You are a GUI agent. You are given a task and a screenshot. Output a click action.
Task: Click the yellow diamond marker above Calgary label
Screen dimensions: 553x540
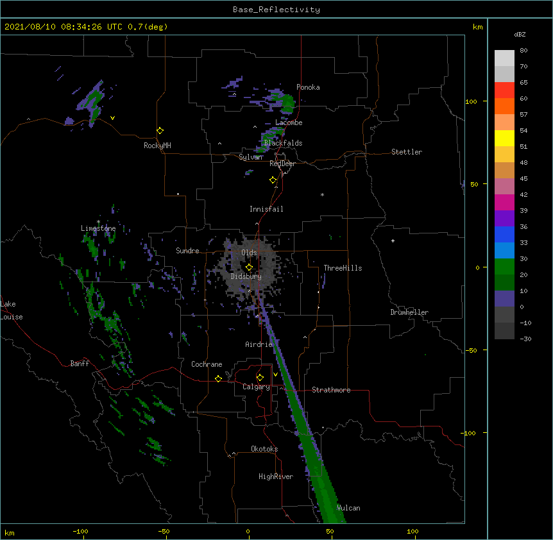260,378
